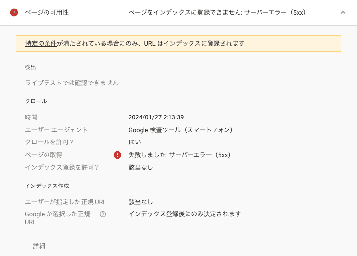Click the ページの可用性 header title
Viewport: 357px width, 256px height.
47,12
